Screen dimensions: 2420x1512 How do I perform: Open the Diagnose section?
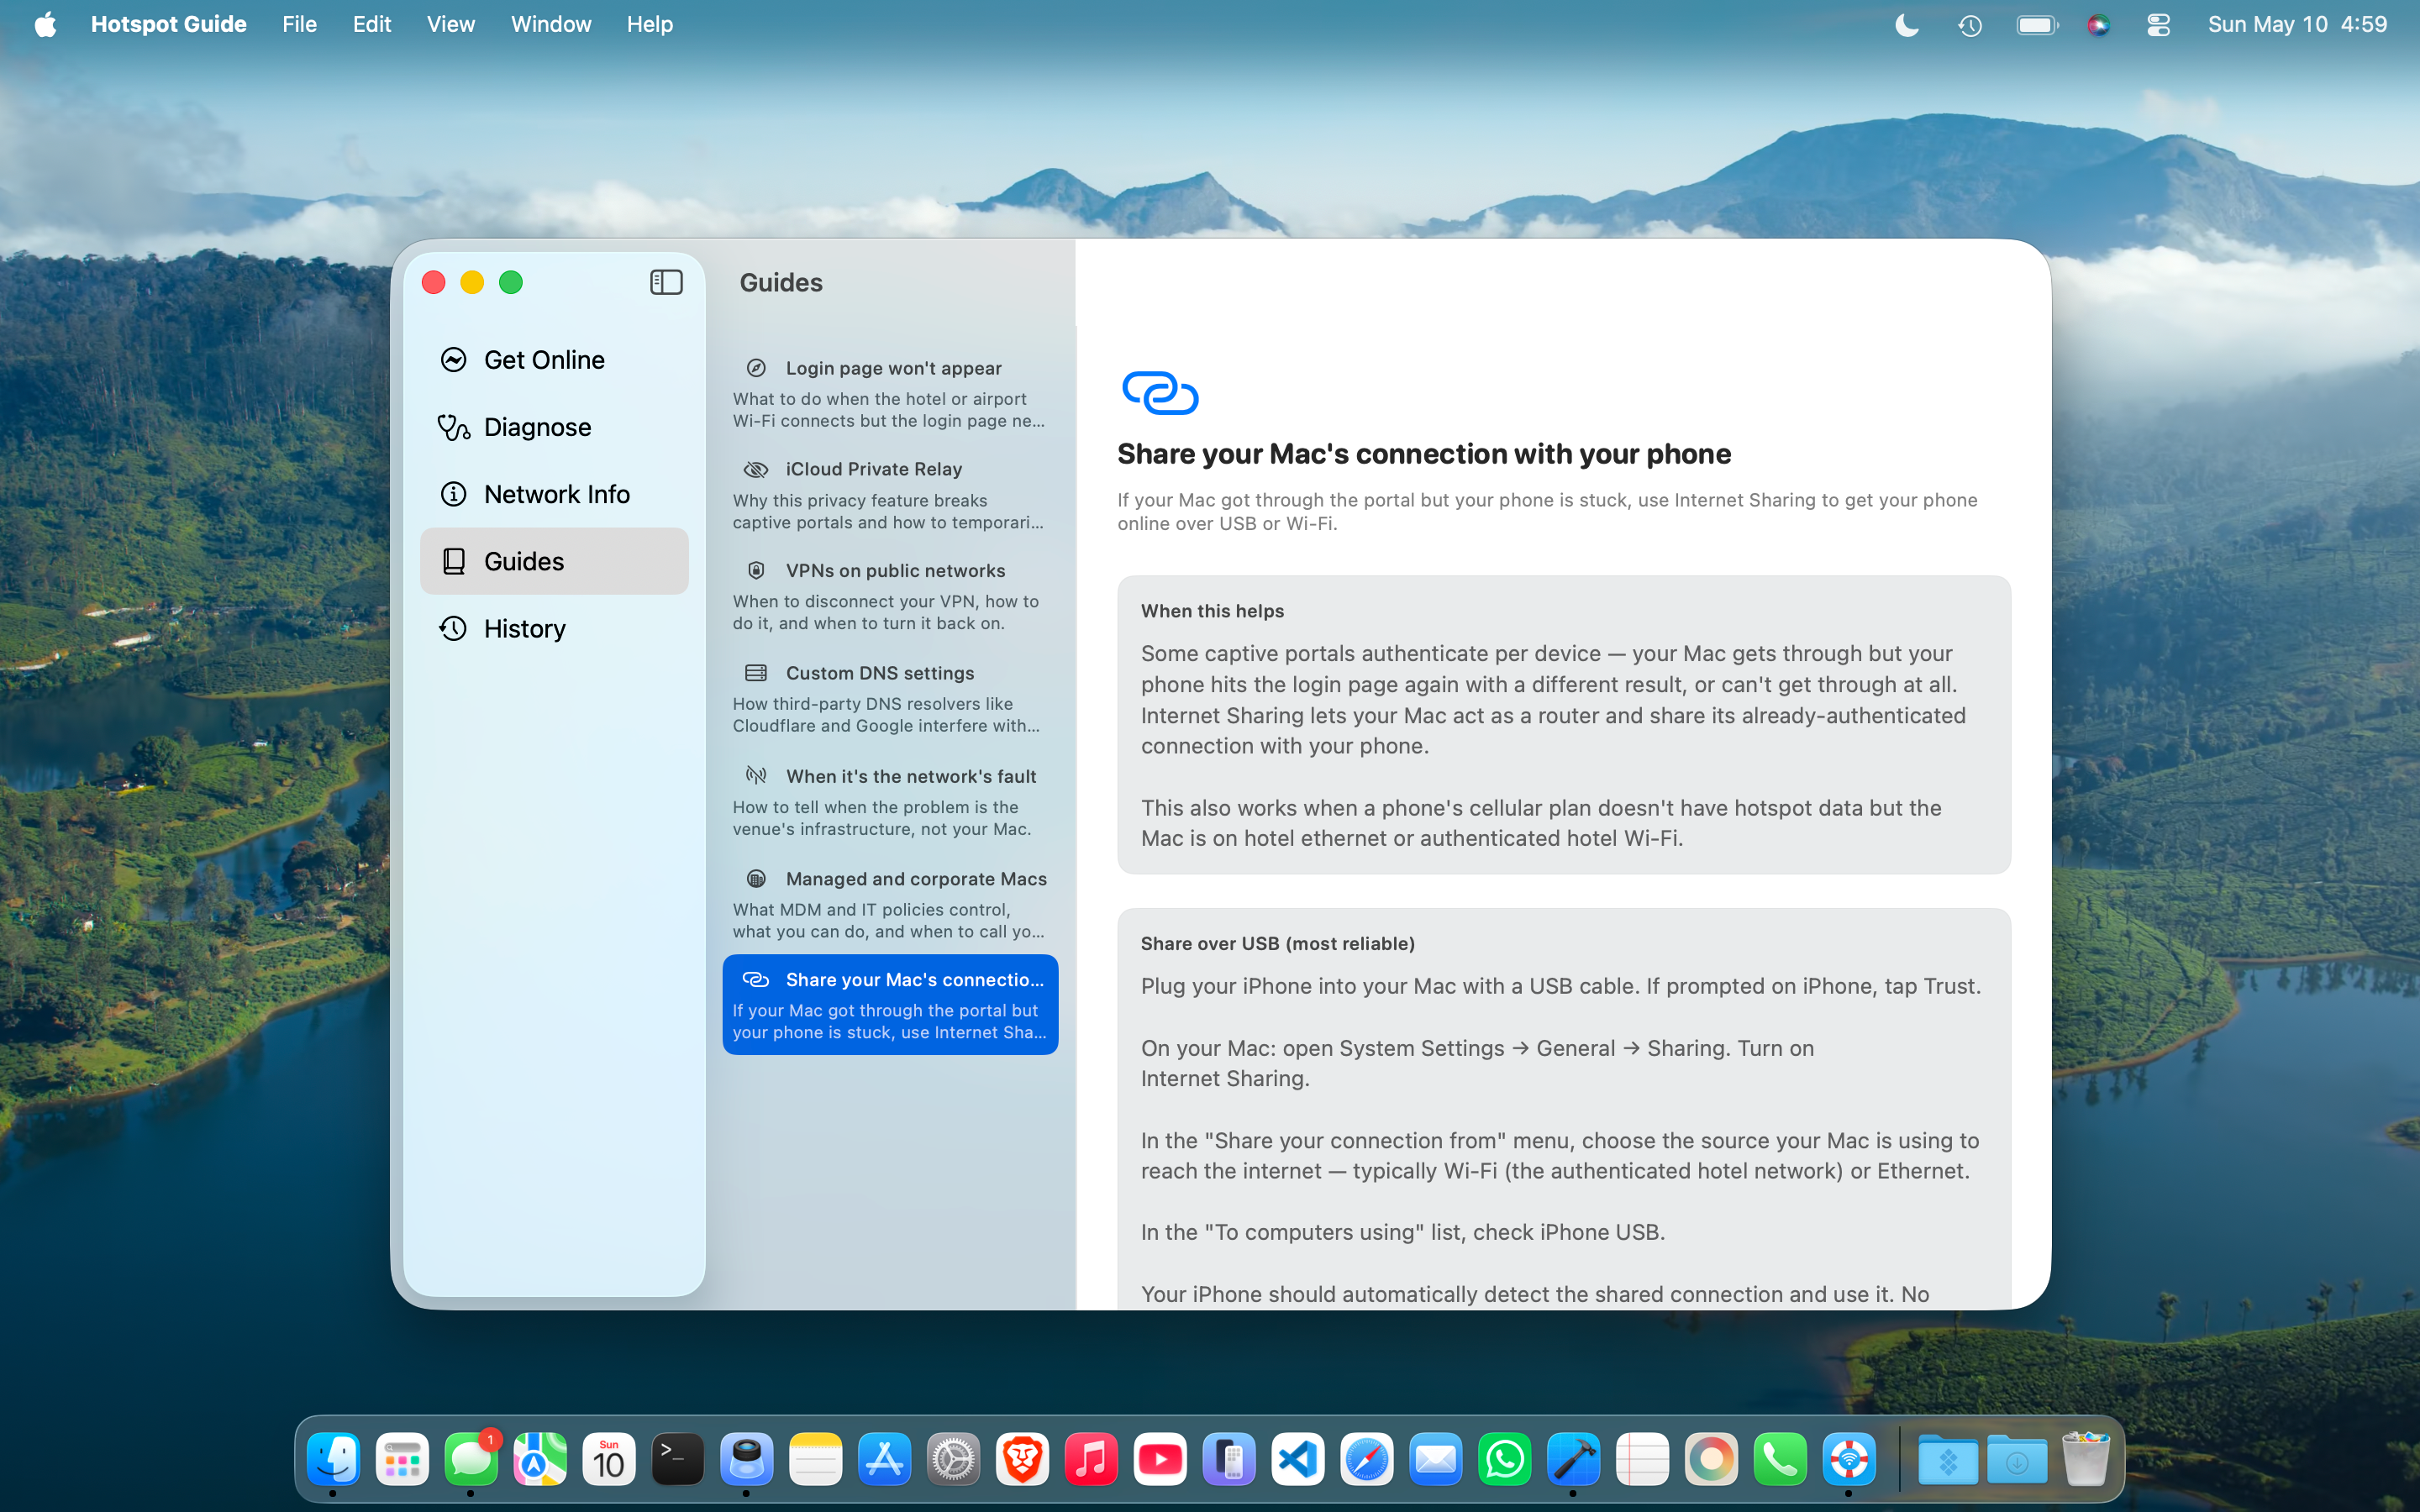tap(554, 427)
